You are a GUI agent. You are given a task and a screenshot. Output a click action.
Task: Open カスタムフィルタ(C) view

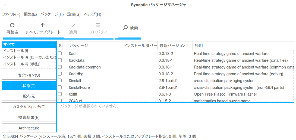(x=29, y=107)
